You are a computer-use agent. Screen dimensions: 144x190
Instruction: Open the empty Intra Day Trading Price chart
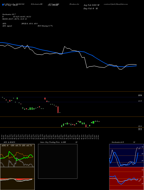(58, 161)
